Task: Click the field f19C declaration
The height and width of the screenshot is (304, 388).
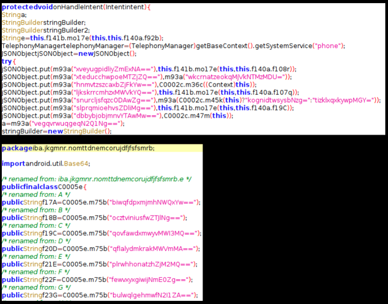Action: coord(50,234)
